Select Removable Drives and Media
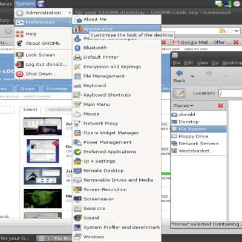The width and height of the screenshot is (242, 242). point(117,180)
